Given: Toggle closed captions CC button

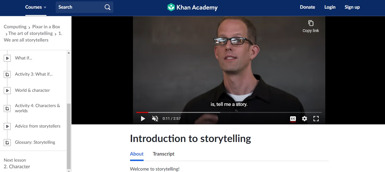Looking at the screenshot, I should 293,119.
